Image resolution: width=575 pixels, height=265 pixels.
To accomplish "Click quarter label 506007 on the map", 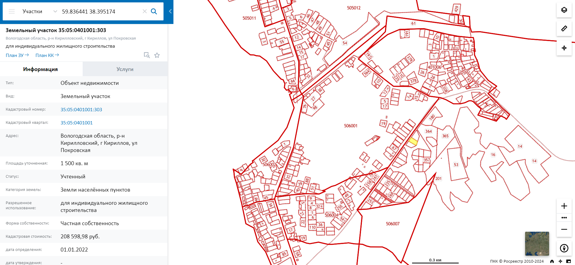I will click(x=393, y=224).
